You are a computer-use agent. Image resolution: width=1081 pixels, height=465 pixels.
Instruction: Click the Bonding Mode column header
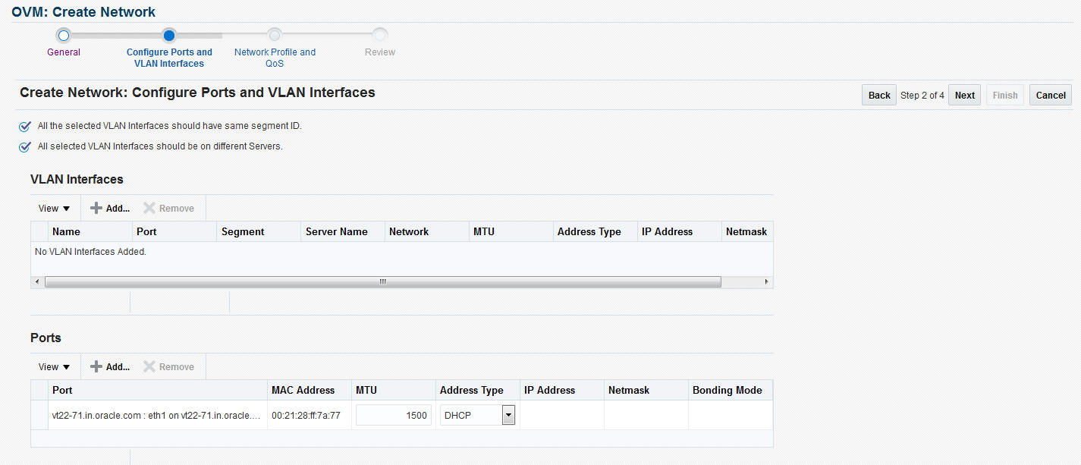pos(731,391)
